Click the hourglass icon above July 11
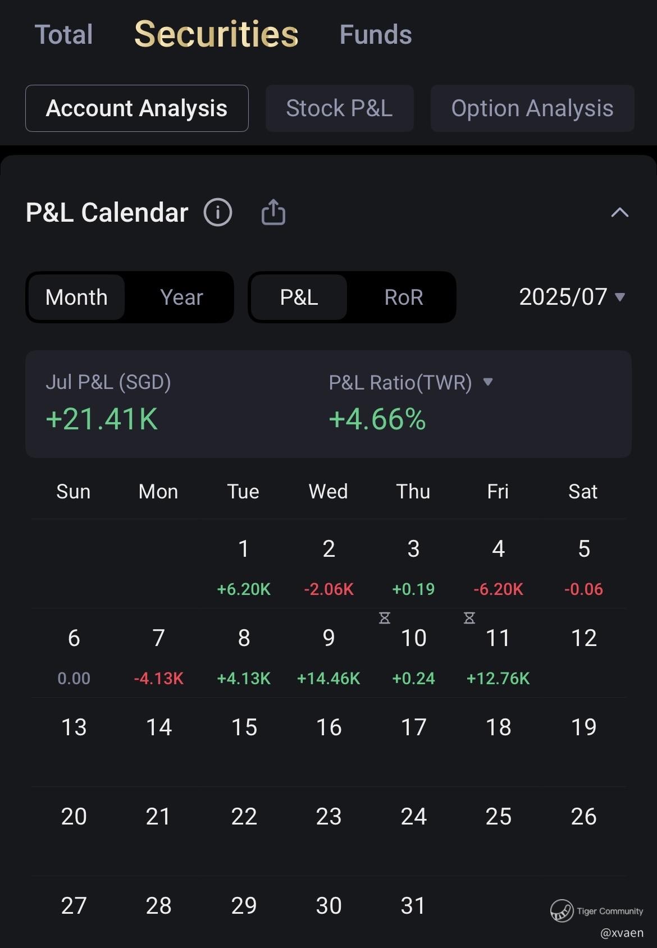 [x=469, y=618]
